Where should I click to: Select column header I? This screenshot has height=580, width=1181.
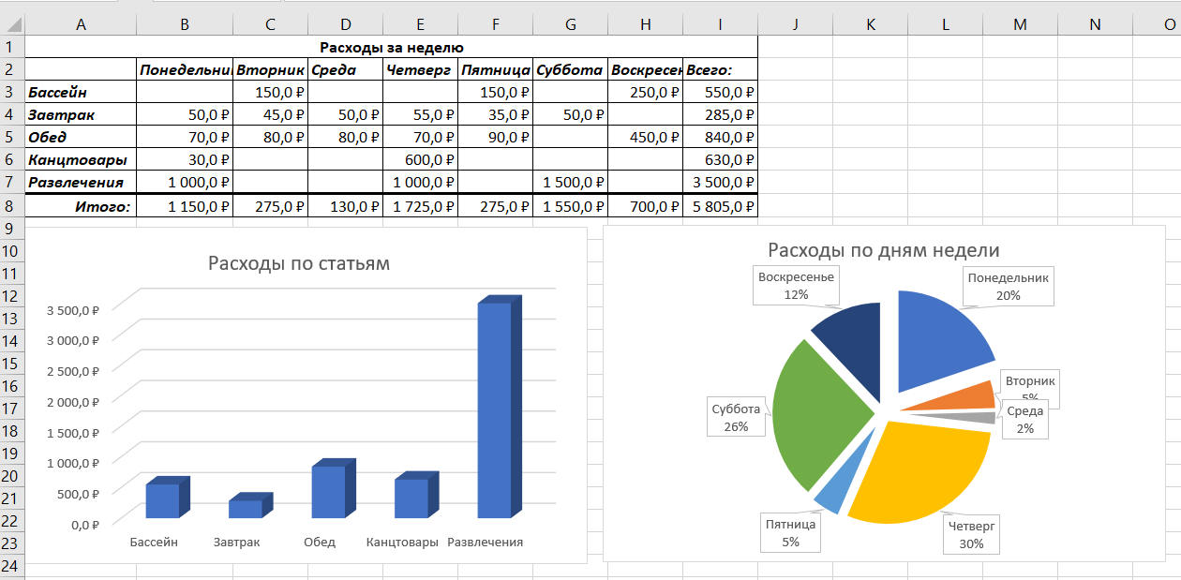(x=720, y=24)
